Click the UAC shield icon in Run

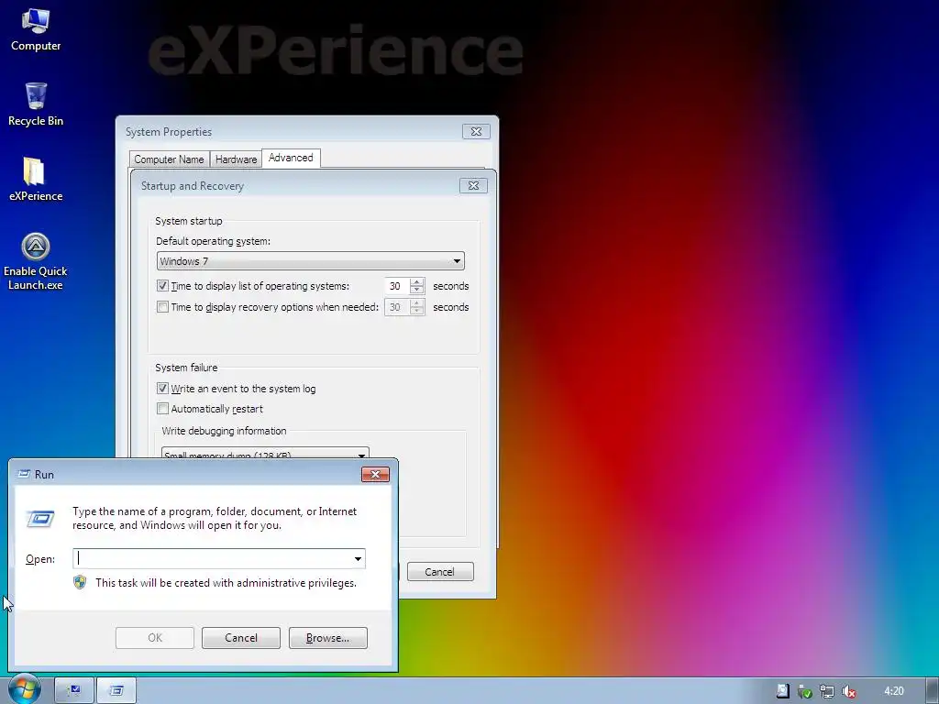point(80,582)
